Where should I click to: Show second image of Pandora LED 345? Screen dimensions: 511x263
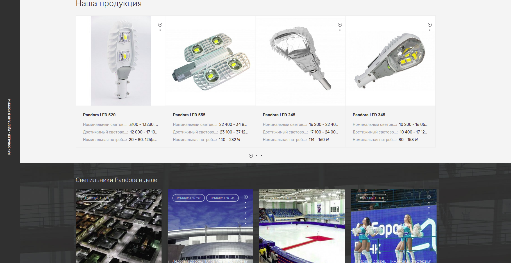pos(430,30)
